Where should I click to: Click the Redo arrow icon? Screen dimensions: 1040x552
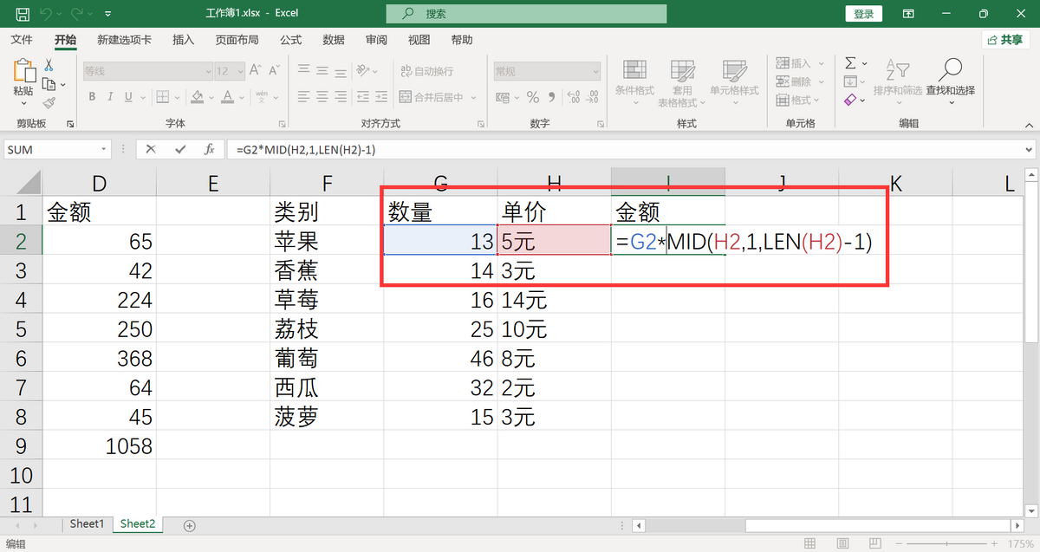(x=76, y=14)
